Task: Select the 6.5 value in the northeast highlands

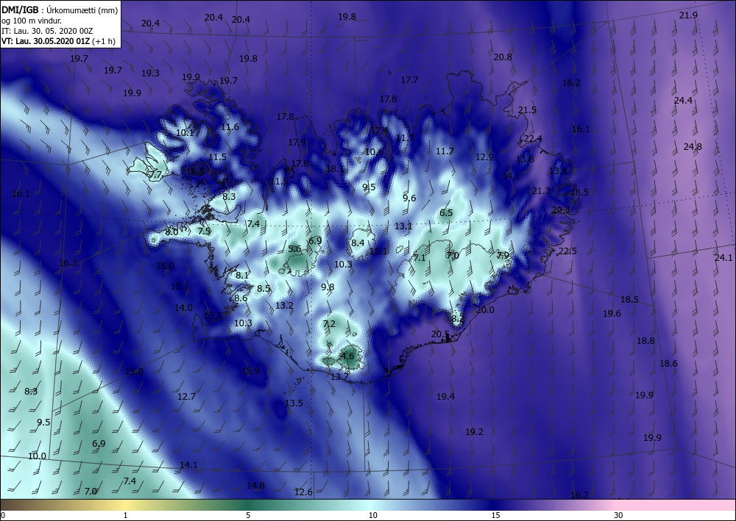Action: (446, 212)
